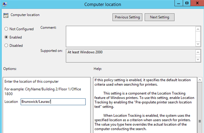The height and width of the screenshot is (133, 204).
Task: Close the Computer location dialog
Action: (x=197, y=4)
